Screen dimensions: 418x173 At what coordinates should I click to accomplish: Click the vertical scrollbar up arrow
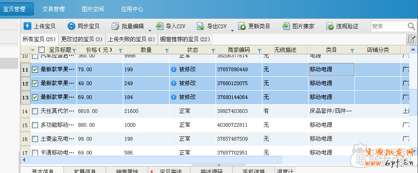pyautogui.click(x=413, y=49)
